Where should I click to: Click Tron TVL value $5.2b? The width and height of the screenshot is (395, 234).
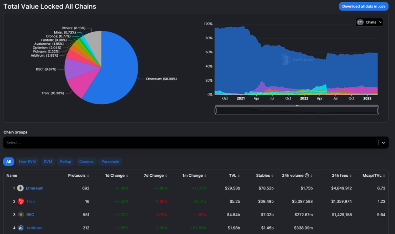pyautogui.click(x=235, y=202)
